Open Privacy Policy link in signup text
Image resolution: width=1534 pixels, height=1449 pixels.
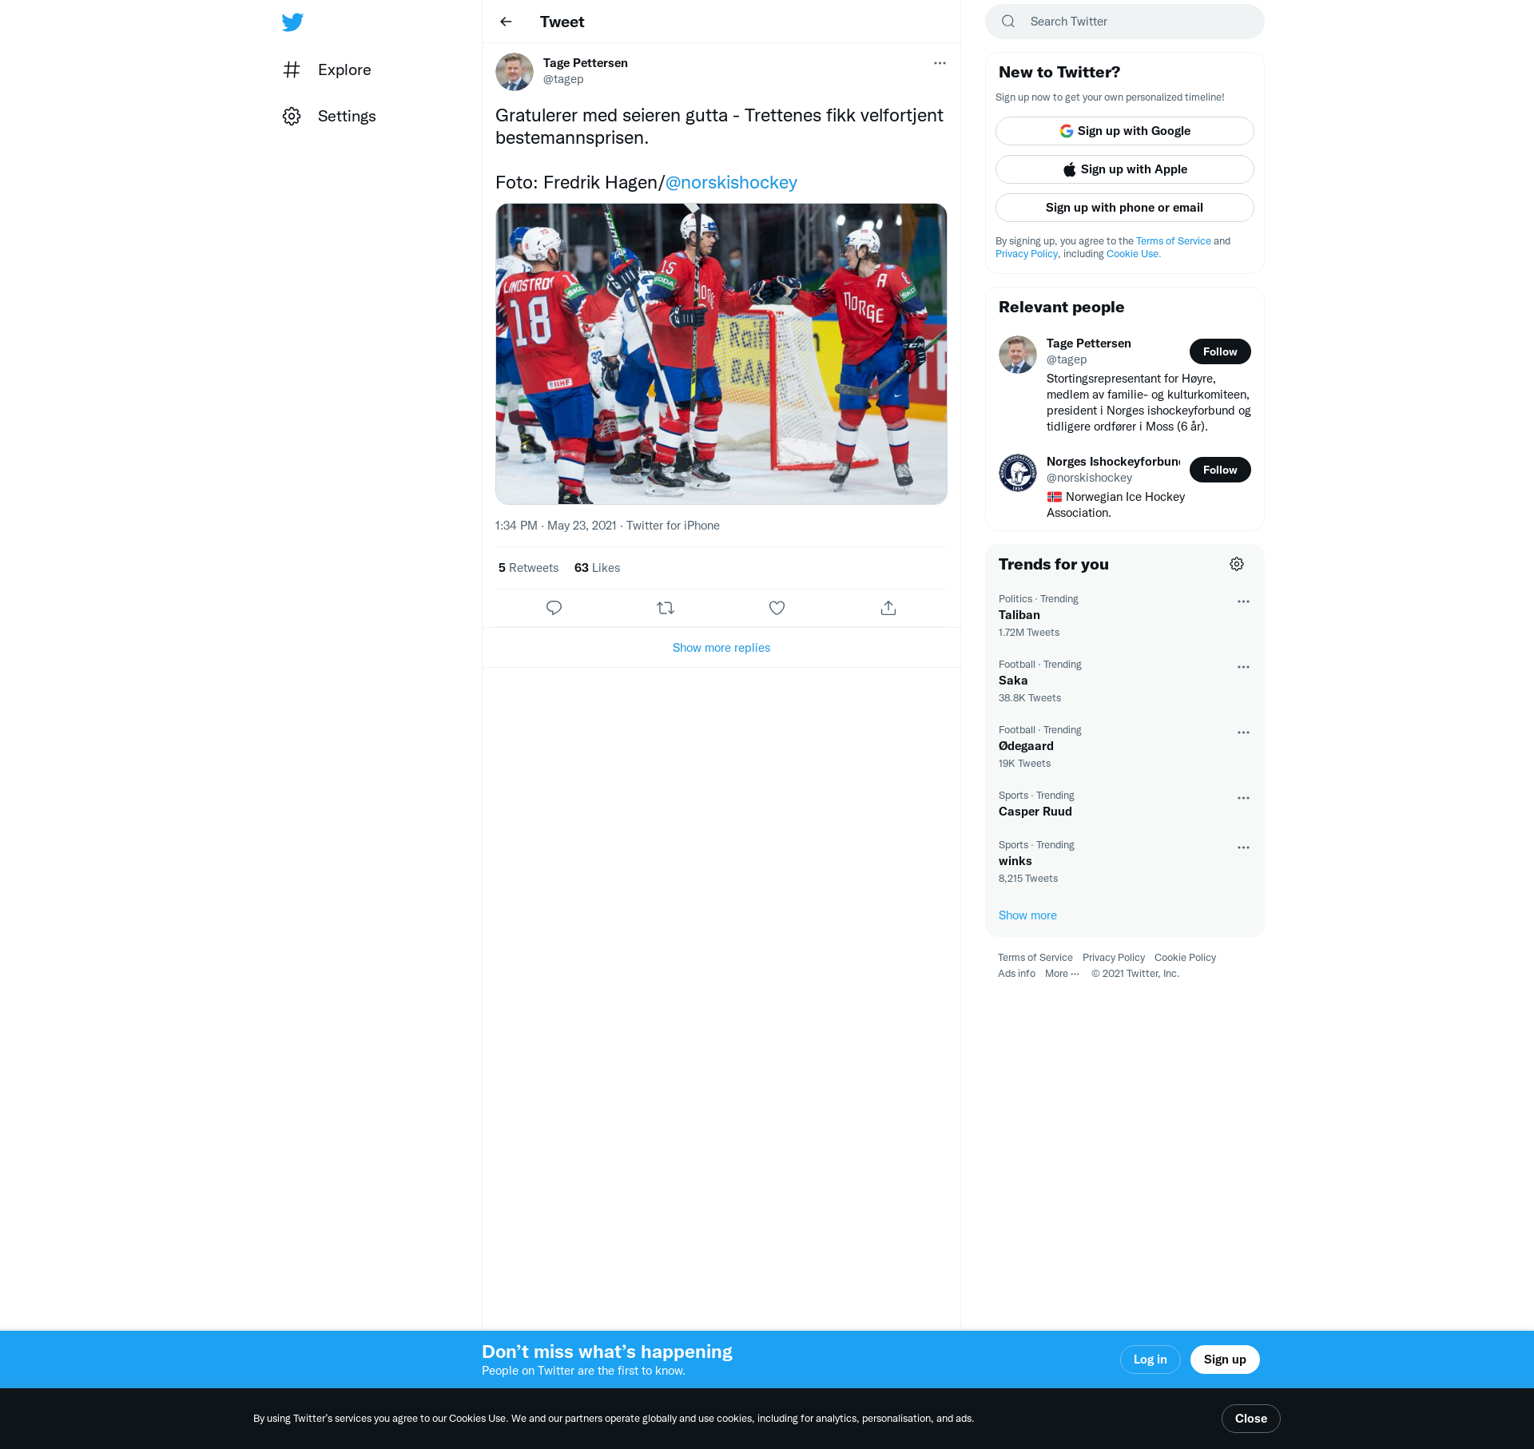(1026, 254)
